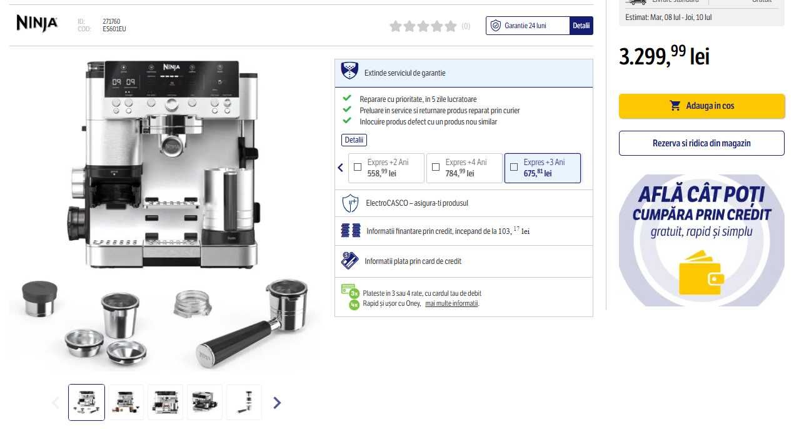Click the first rating star
The image size is (794, 429).
395,26
